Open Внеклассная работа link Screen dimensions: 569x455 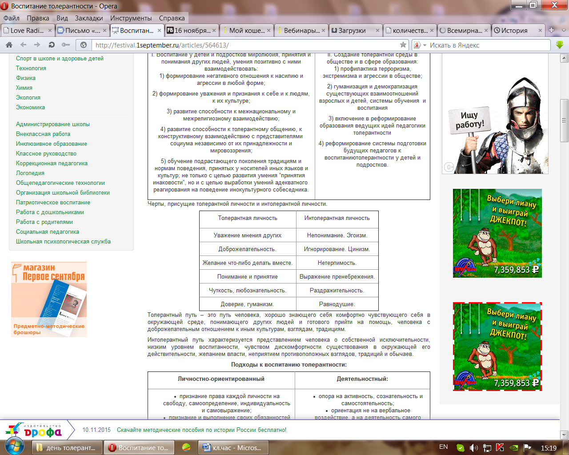click(x=43, y=134)
